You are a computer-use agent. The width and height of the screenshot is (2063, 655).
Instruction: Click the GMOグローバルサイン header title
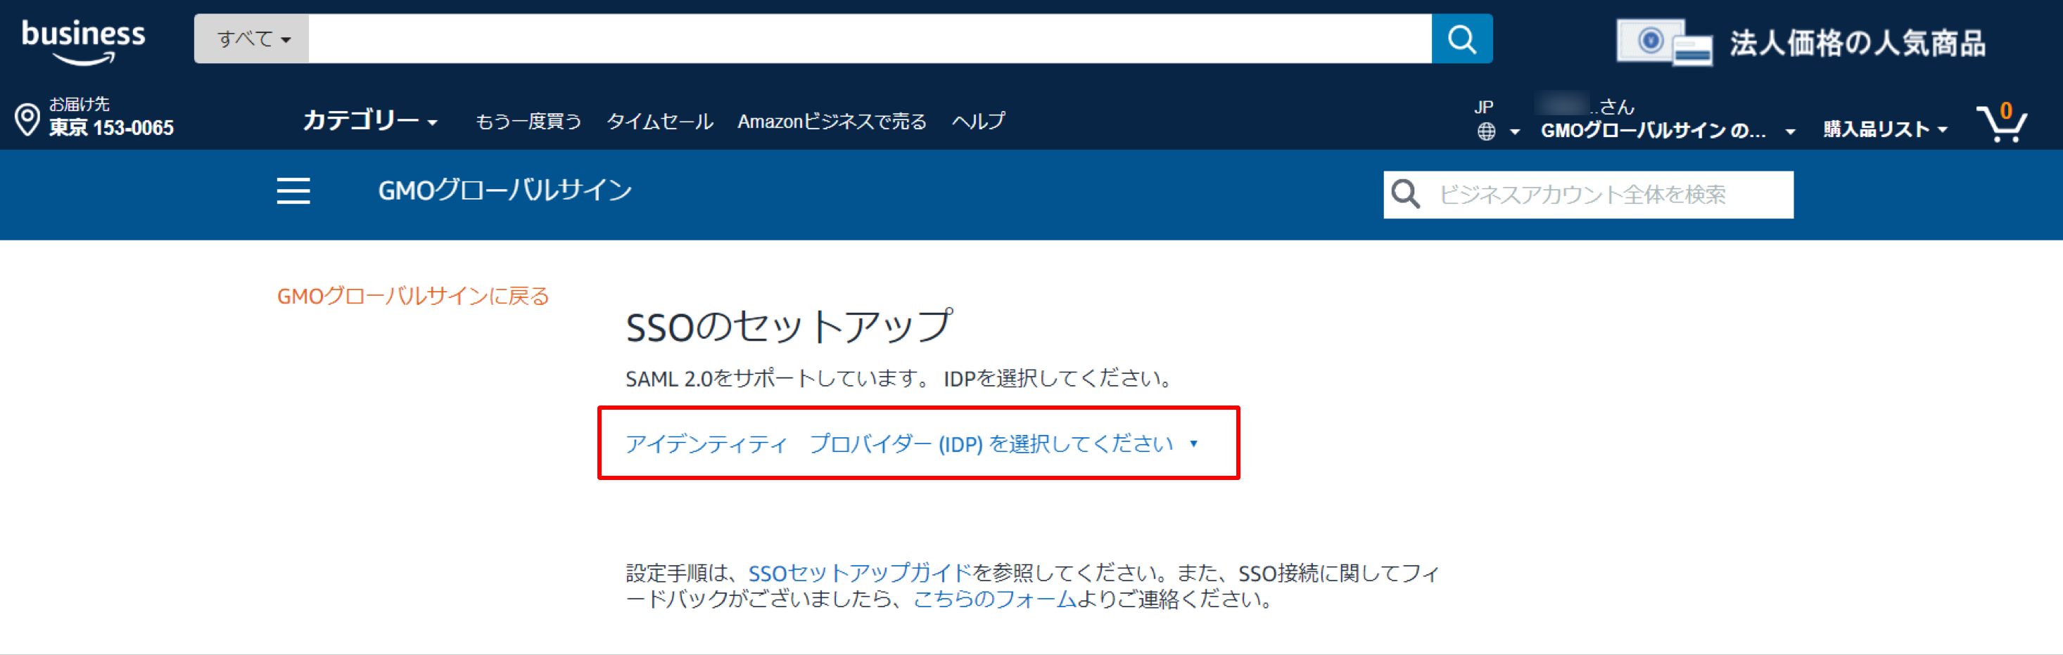tap(504, 190)
